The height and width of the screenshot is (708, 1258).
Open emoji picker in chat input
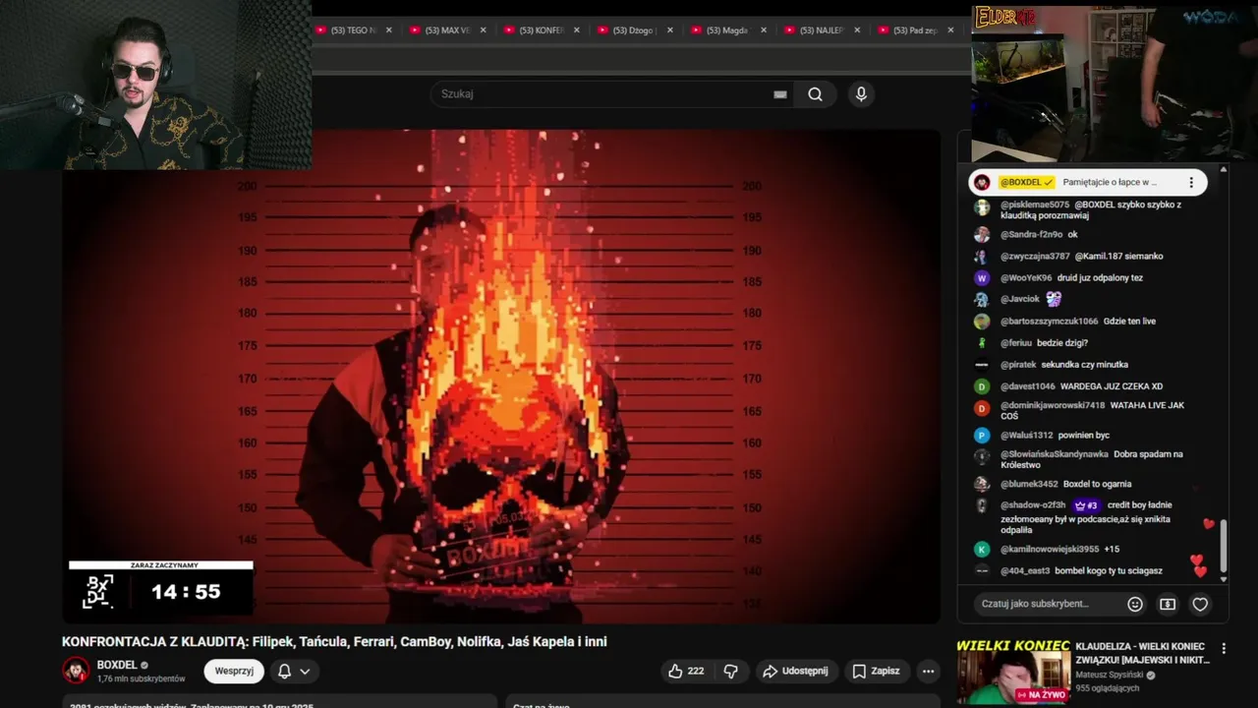tap(1135, 604)
